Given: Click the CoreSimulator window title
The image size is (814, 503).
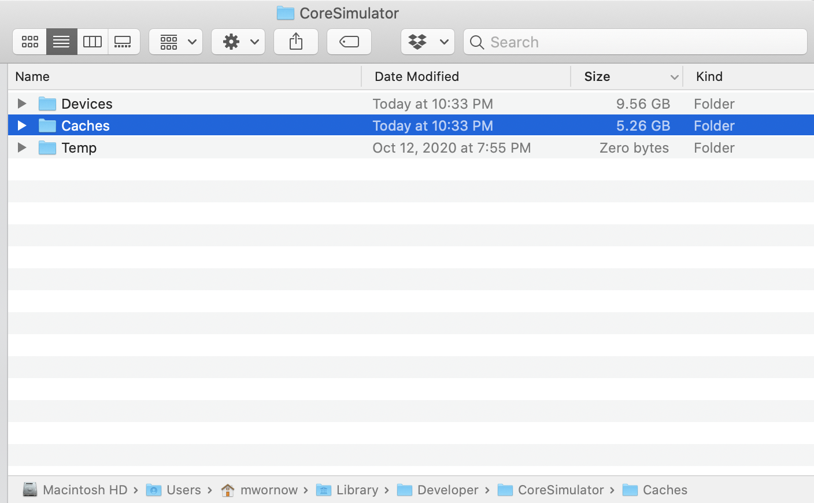Looking at the screenshot, I should [349, 13].
